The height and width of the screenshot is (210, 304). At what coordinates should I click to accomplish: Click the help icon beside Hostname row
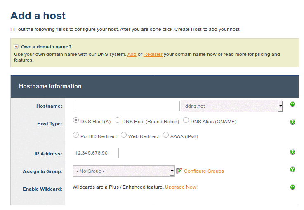292,104
